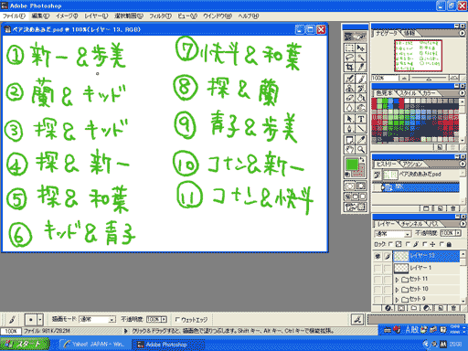The width and height of the screenshot is (468, 351).
Task: Select the Lasso tool
Action: (x=349, y=58)
